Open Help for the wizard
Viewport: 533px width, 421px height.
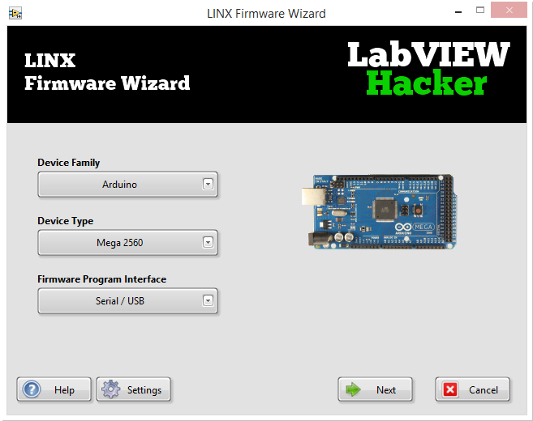coord(54,389)
